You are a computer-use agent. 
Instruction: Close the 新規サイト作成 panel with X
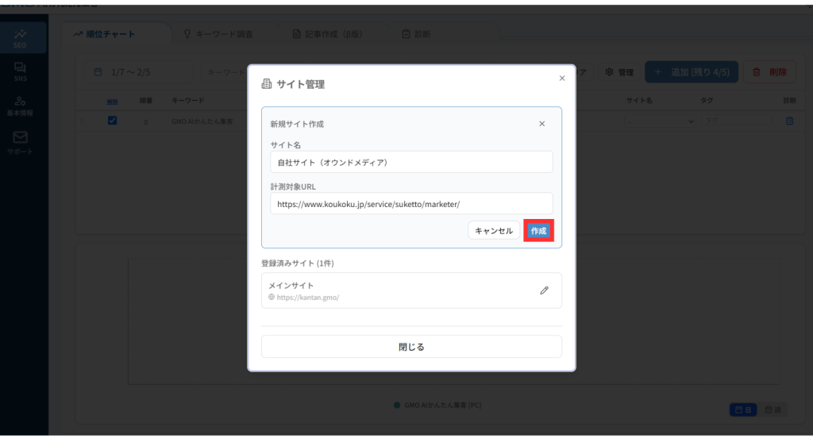click(541, 124)
